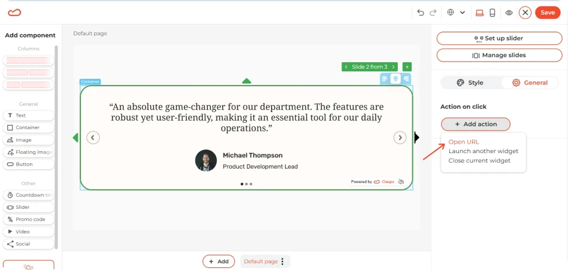This screenshot has width=568, height=271.
Task: Click the undo arrow icon
Action: click(x=421, y=13)
